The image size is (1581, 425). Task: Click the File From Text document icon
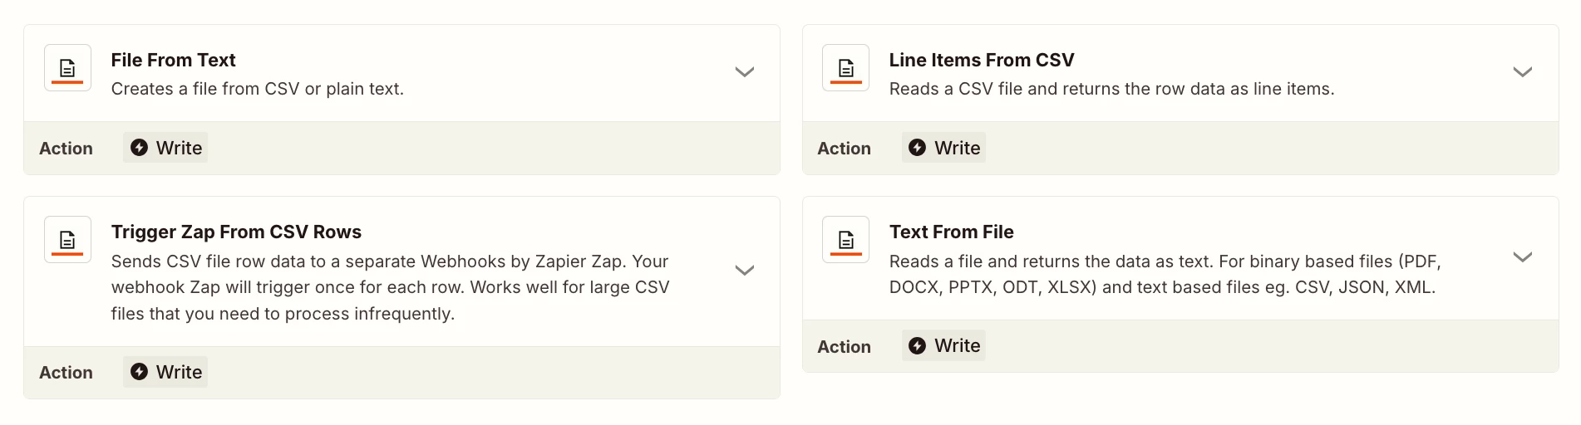click(x=67, y=68)
